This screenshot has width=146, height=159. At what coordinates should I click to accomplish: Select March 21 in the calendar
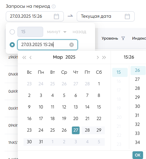[x=87, y=118]
